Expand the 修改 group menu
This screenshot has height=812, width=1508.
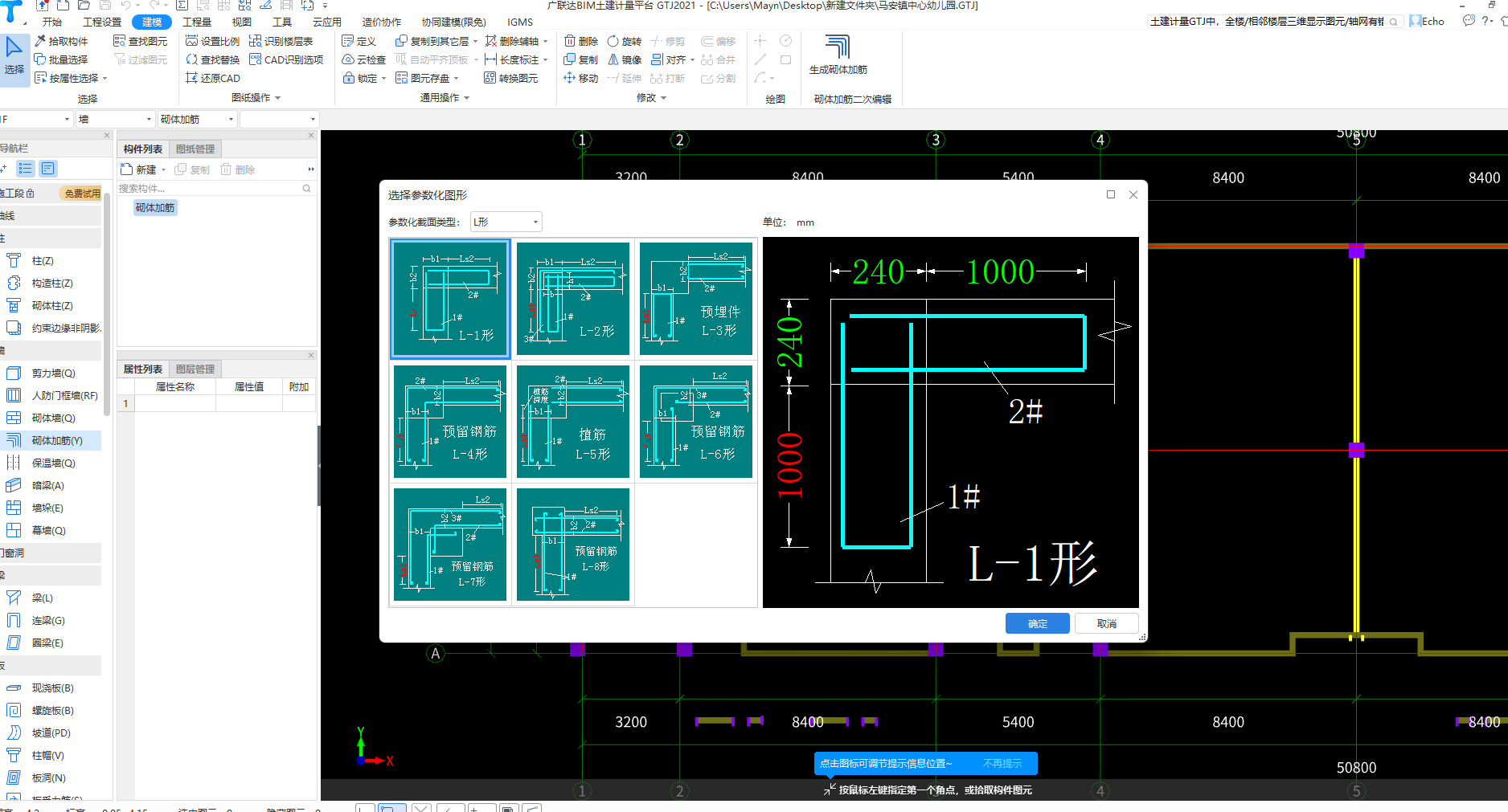coord(651,97)
